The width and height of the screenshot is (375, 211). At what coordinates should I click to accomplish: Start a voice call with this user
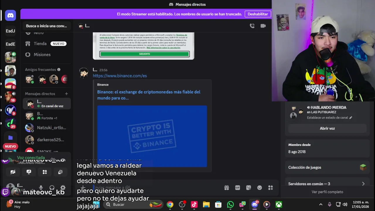252,26
